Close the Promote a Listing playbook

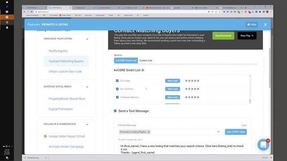pyautogui.click(x=265, y=25)
